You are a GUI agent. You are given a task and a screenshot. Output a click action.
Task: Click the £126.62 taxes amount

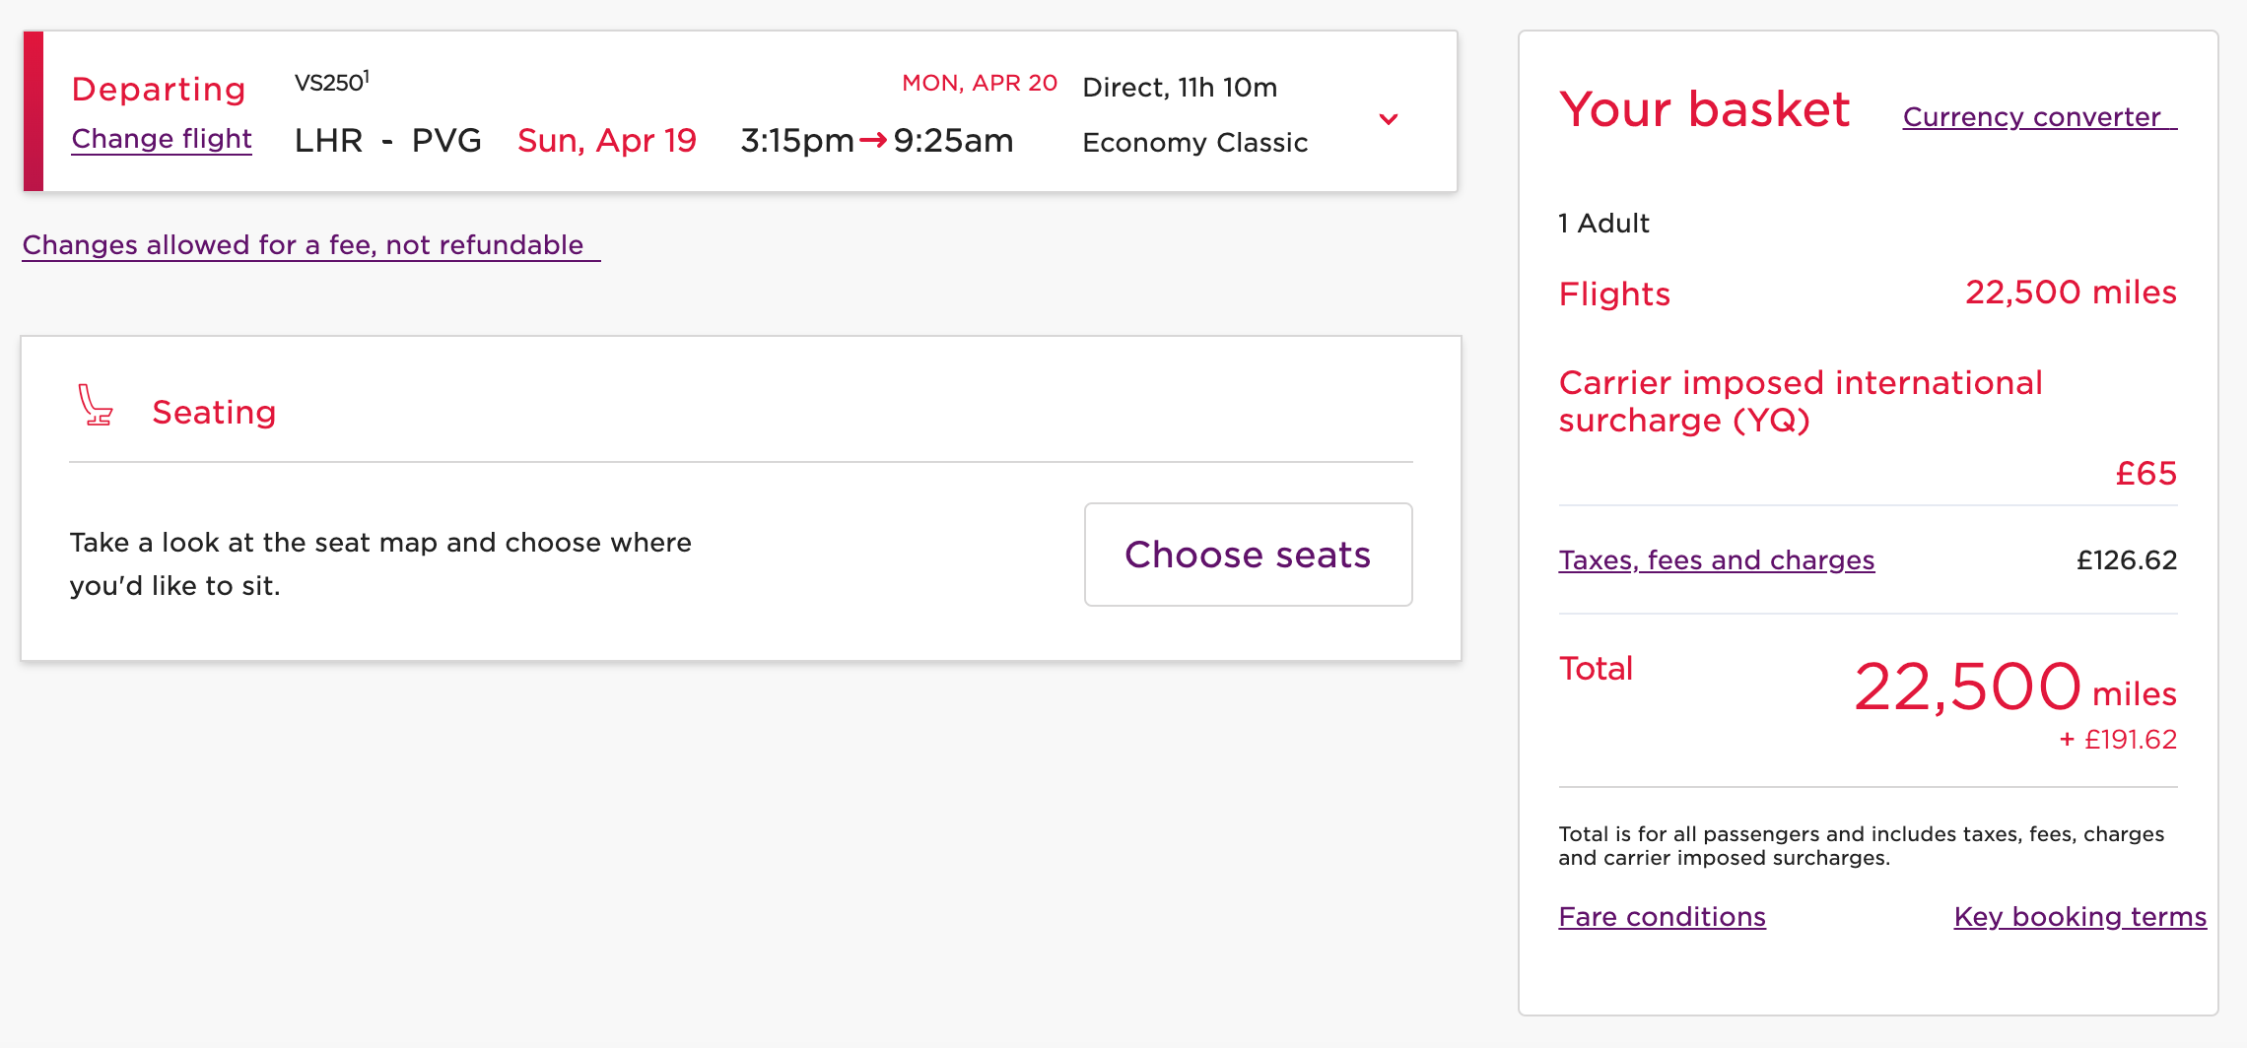pos(2126,560)
